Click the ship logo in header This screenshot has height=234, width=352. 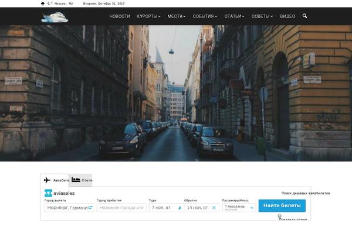click(x=55, y=16)
